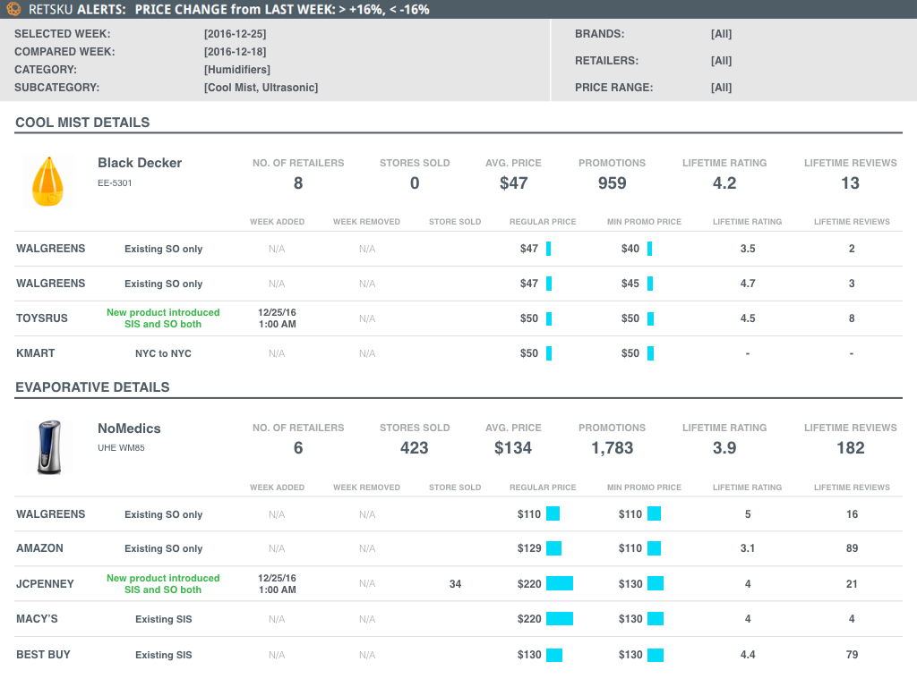This screenshot has width=917, height=687.
Task: Click Black Decker's lifetime rating 4.2
Action: point(724,182)
